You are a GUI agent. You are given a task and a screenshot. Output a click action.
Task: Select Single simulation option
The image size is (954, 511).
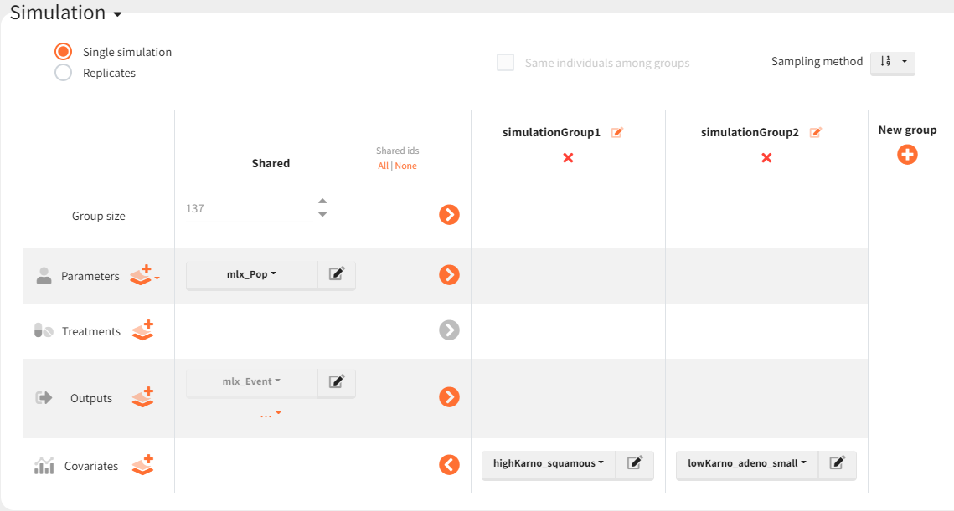[x=63, y=52]
